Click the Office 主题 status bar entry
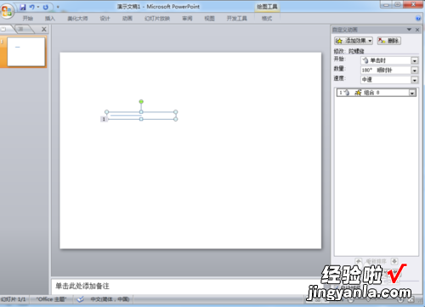Image resolution: width=425 pixels, height=307 pixels. [51, 299]
